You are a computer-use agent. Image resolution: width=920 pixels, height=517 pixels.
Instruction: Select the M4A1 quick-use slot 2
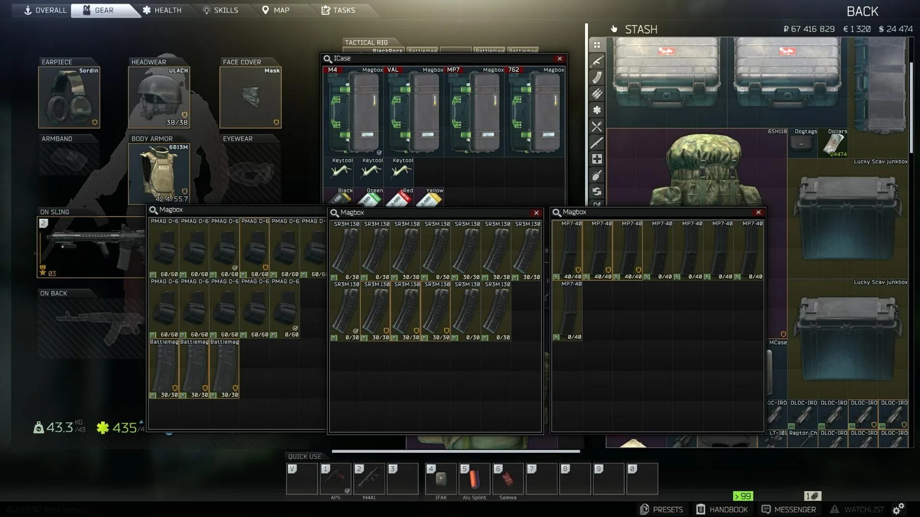(369, 479)
